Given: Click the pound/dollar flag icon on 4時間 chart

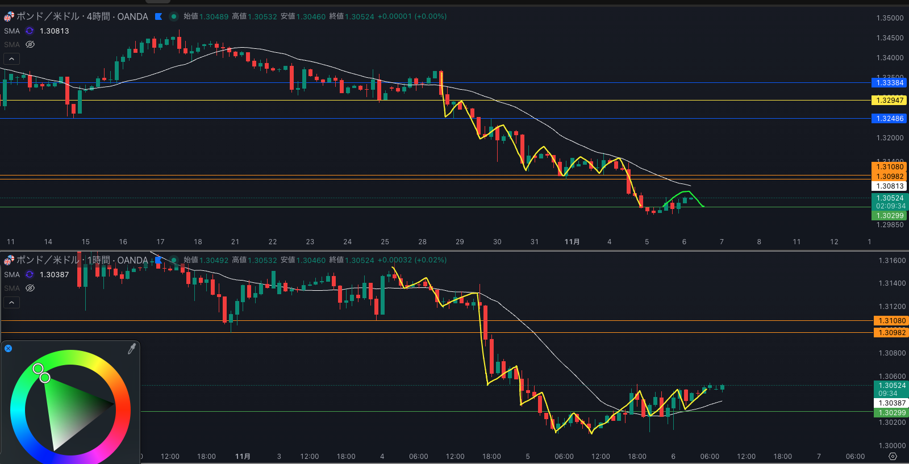Looking at the screenshot, I should pos(9,16).
